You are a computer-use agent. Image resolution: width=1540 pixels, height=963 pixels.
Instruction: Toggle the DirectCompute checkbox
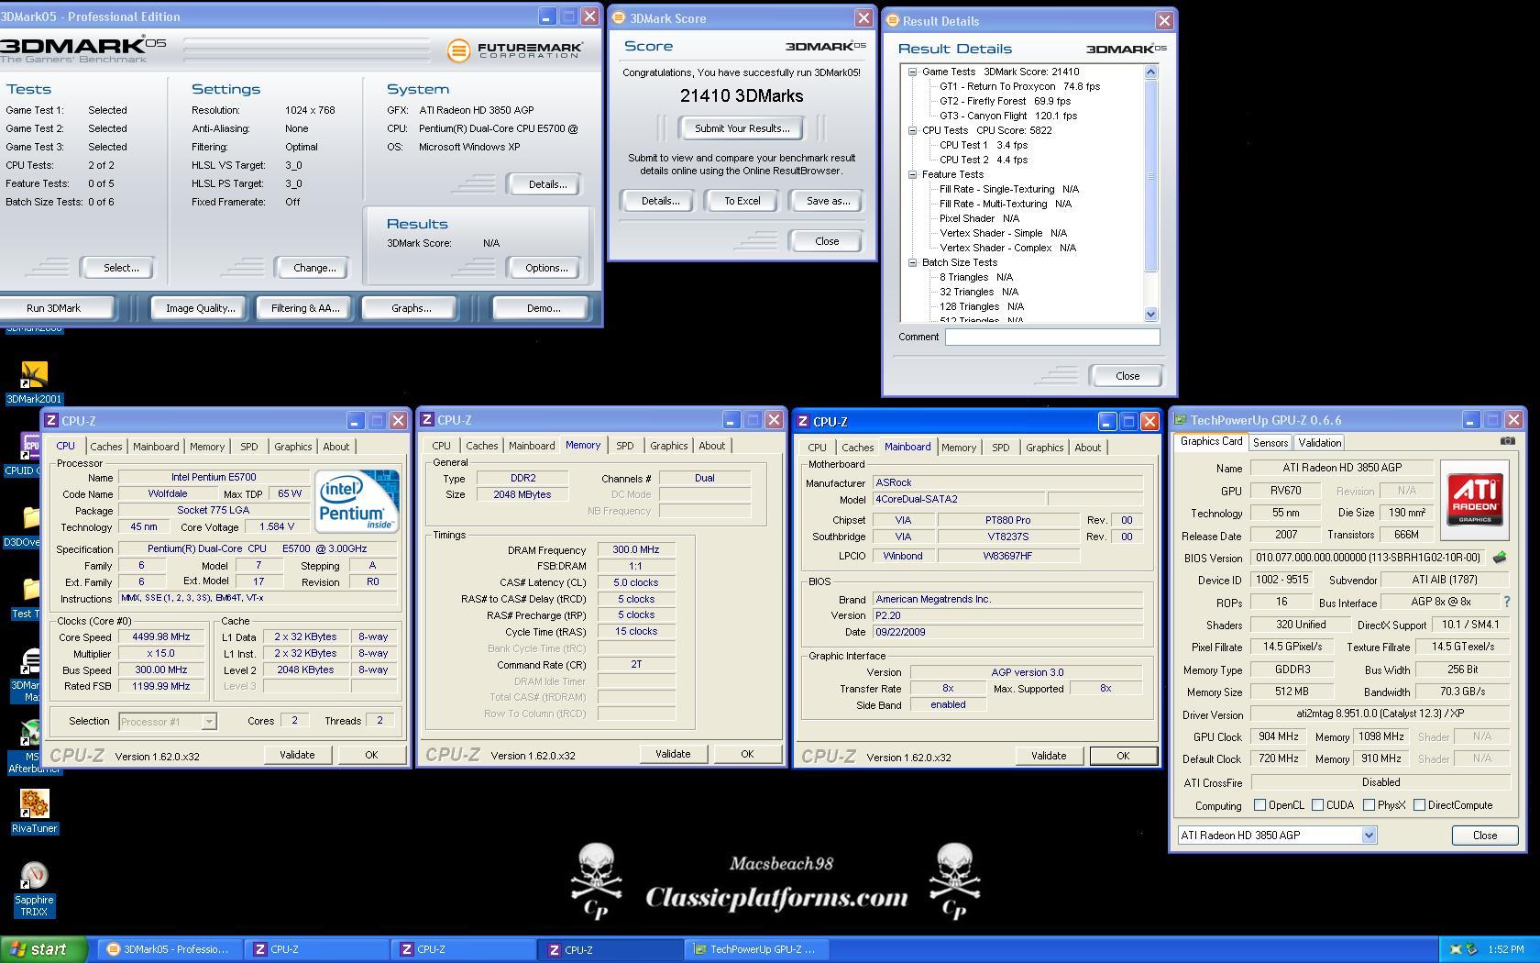pos(1419,805)
